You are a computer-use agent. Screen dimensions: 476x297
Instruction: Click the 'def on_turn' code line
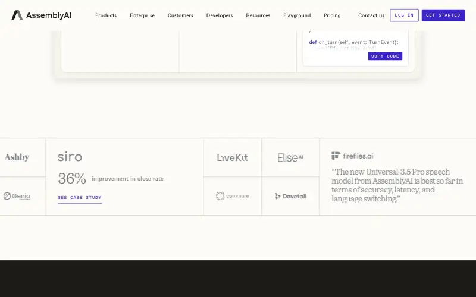click(x=353, y=42)
